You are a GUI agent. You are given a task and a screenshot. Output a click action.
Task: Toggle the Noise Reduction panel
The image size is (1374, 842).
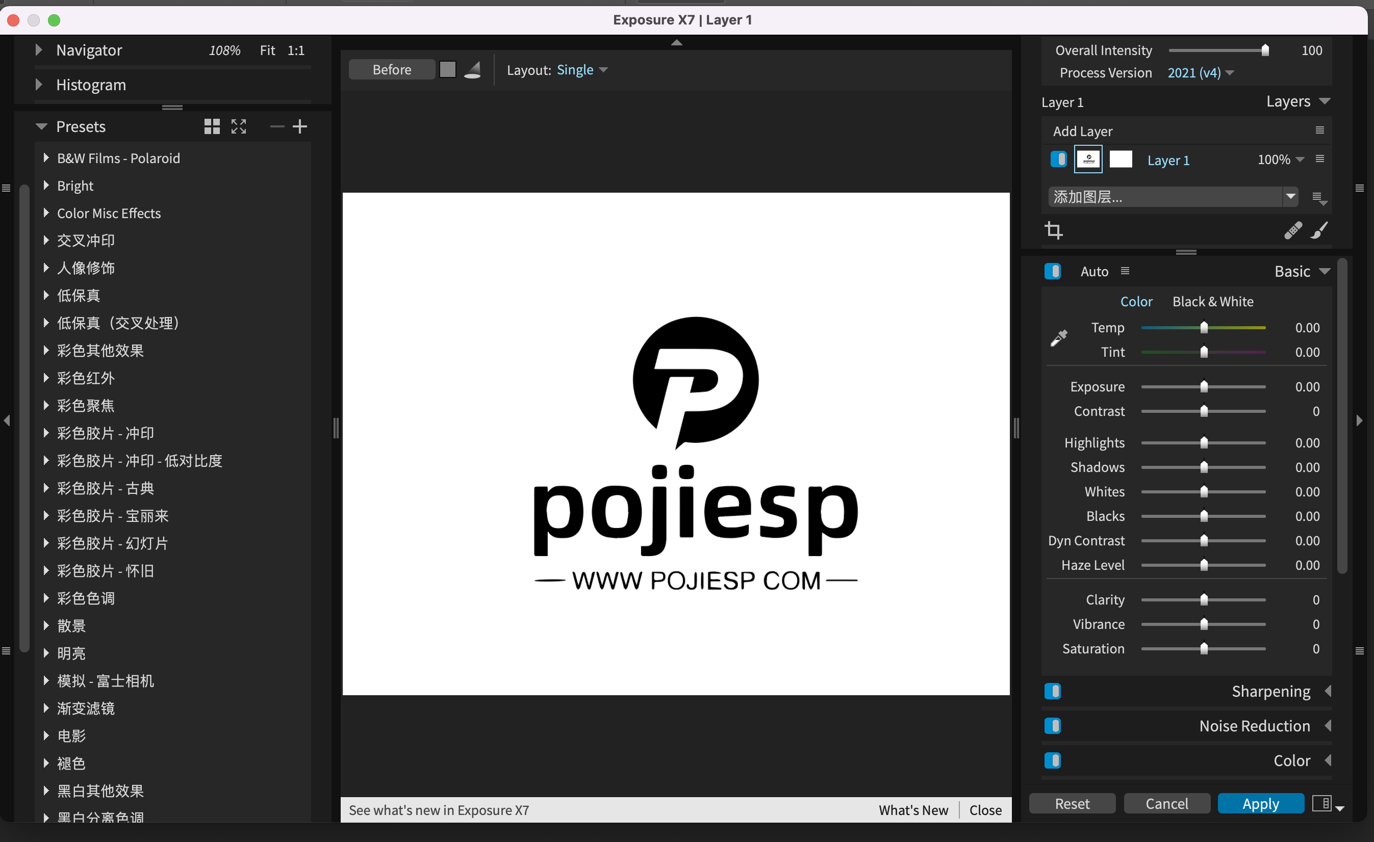point(1053,726)
